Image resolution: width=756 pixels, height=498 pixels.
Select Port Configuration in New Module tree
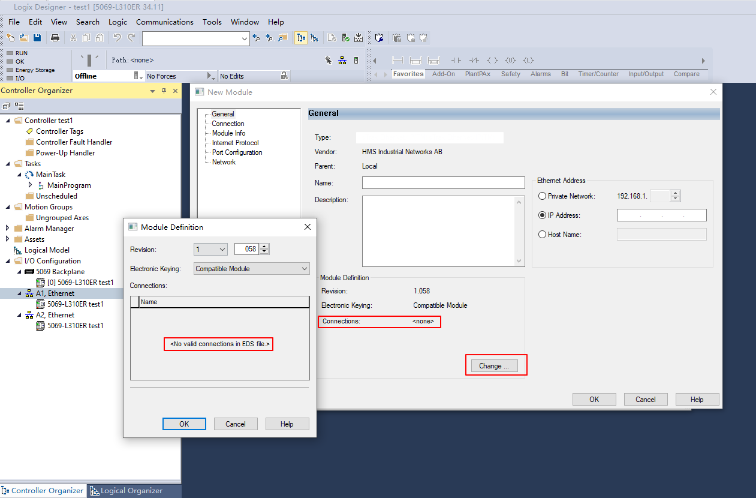[x=237, y=152]
